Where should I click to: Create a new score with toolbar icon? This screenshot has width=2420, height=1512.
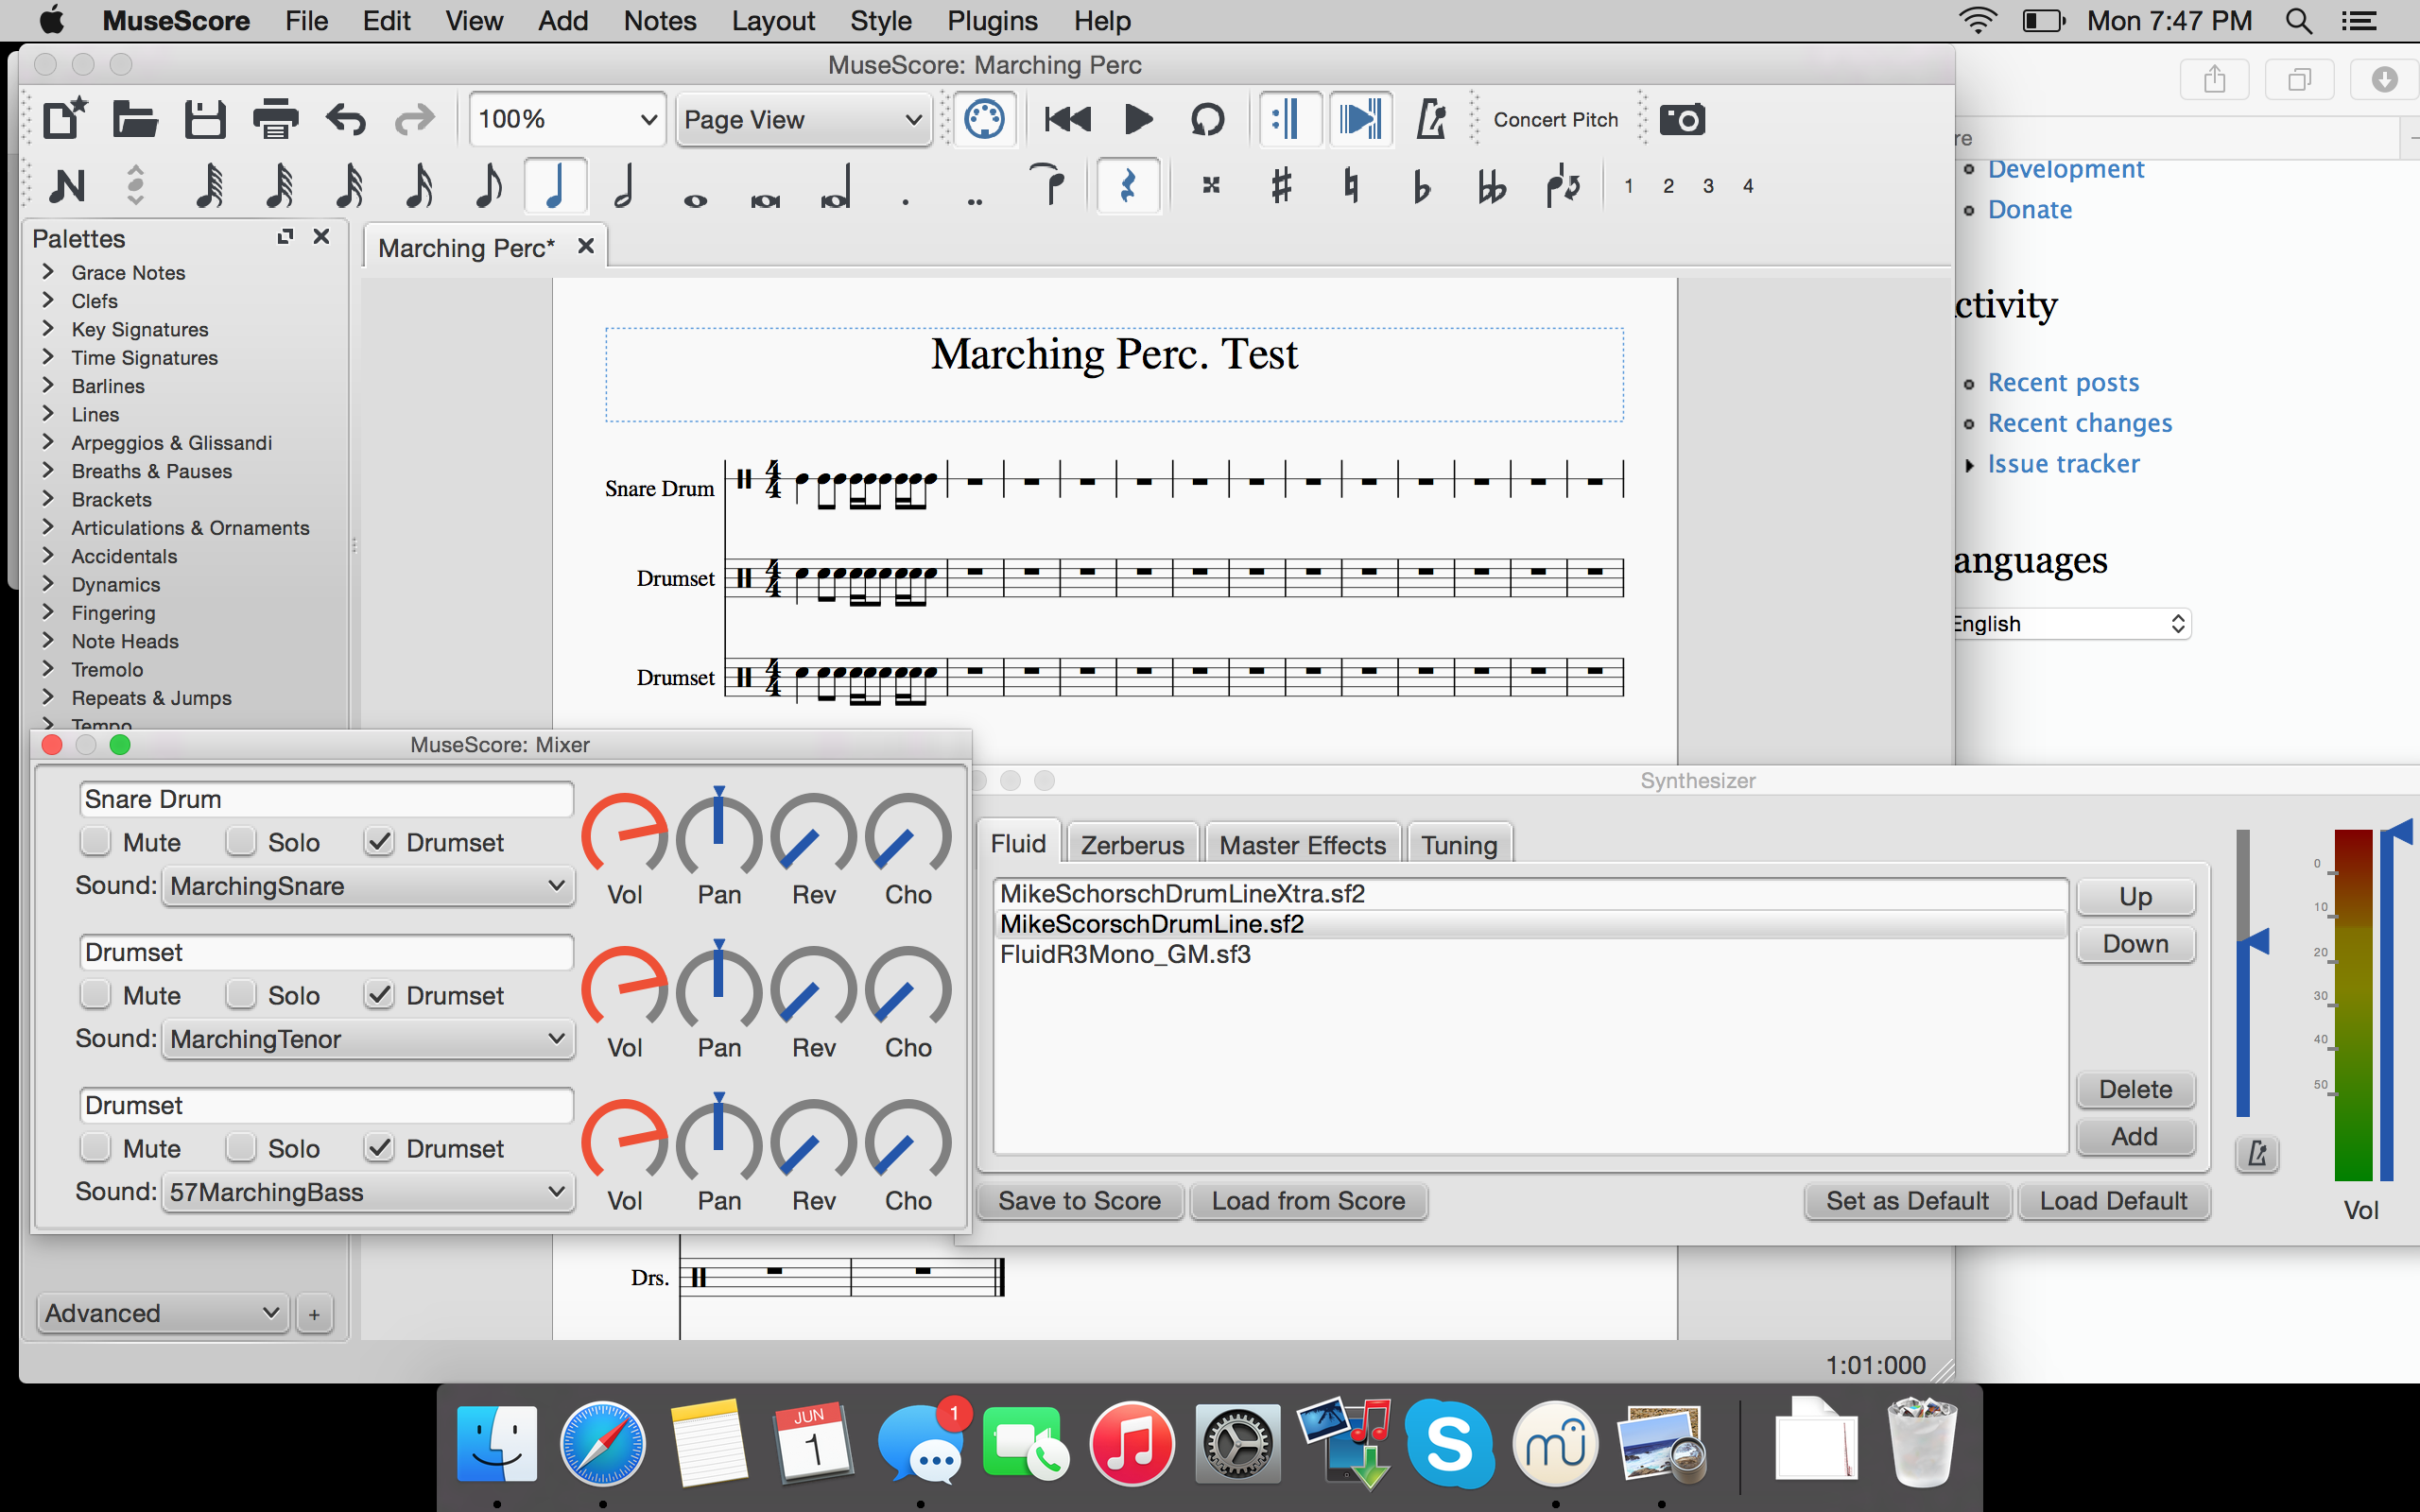tap(65, 120)
